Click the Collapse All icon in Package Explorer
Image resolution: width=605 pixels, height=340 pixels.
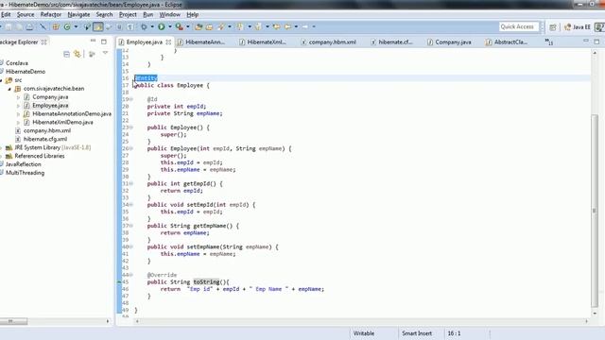pos(66,54)
